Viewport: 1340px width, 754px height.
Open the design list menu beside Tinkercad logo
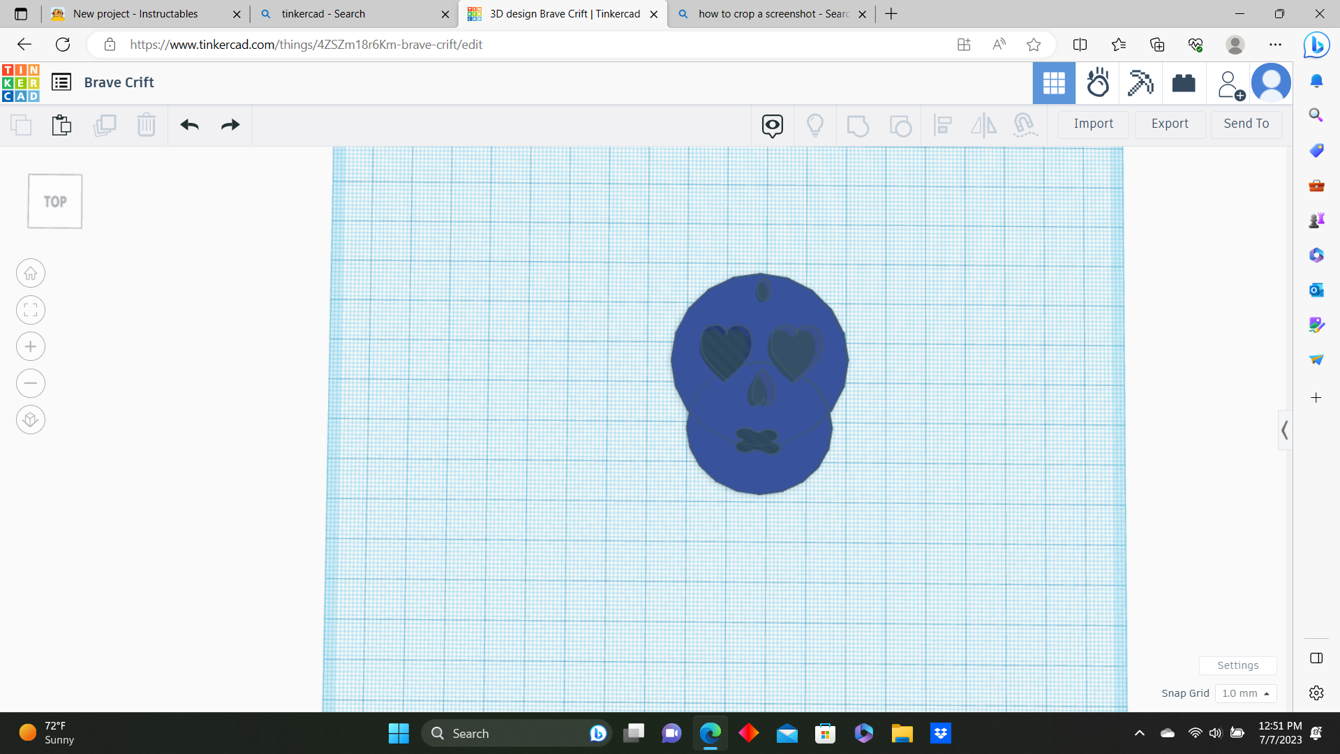(61, 82)
